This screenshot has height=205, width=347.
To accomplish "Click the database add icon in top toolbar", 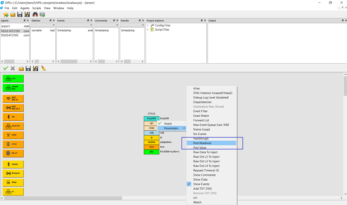I will point(42,14).
